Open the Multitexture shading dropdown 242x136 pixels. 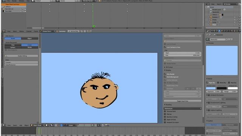[x=183, y=108]
